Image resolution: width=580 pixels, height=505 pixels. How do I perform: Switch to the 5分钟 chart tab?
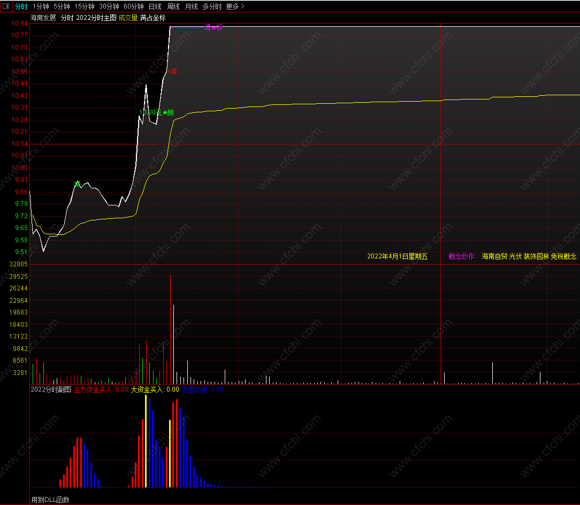tap(62, 6)
